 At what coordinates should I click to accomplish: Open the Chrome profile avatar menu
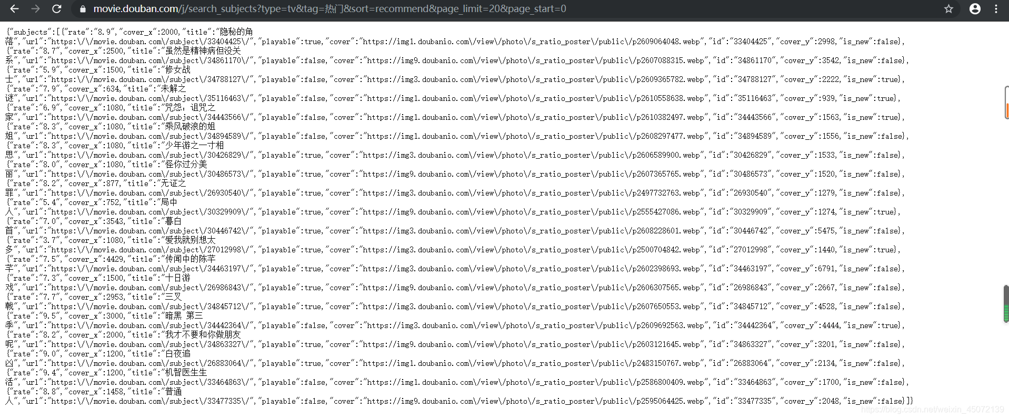pos(975,9)
